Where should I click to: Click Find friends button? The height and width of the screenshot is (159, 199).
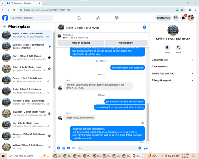163,18
